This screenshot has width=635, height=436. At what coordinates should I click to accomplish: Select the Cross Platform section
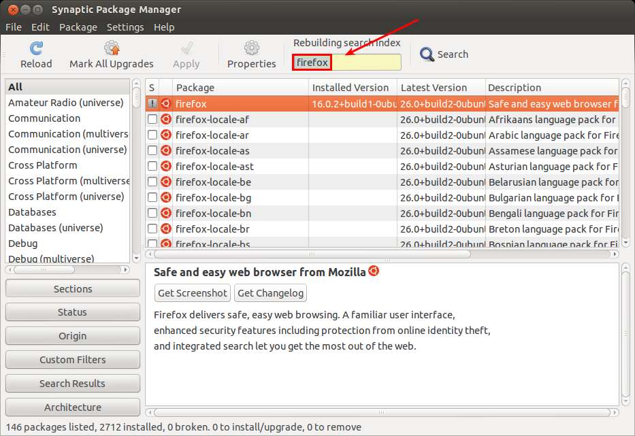(67, 165)
